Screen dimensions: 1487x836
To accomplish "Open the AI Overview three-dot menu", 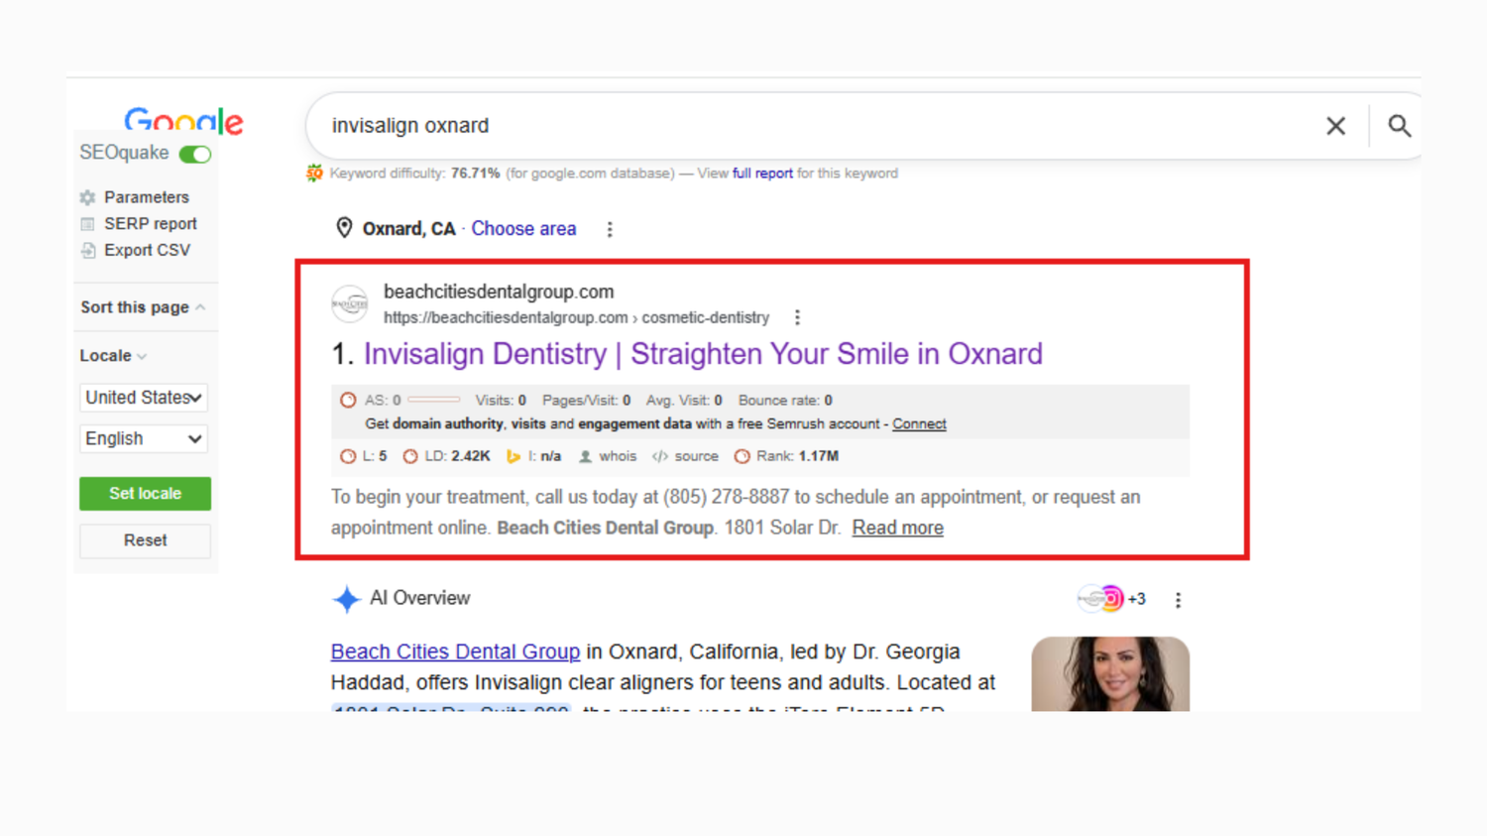I will click(x=1178, y=600).
